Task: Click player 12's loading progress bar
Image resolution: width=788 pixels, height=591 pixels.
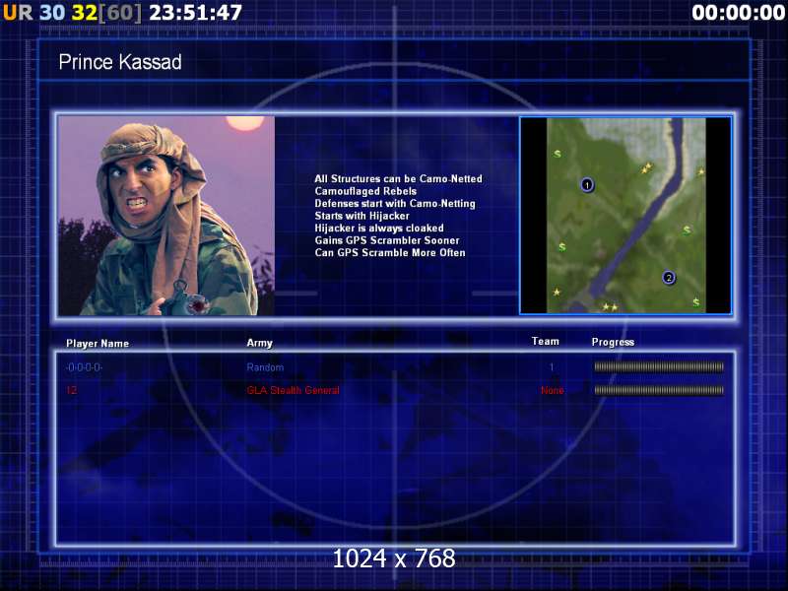Action: tap(659, 390)
